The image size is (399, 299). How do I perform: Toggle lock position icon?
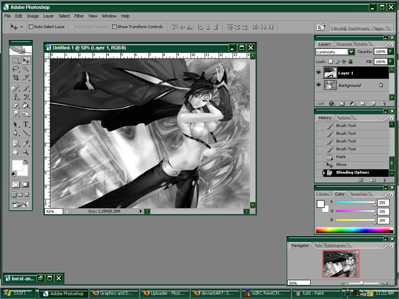pyautogui.click(x=344, y=62)
